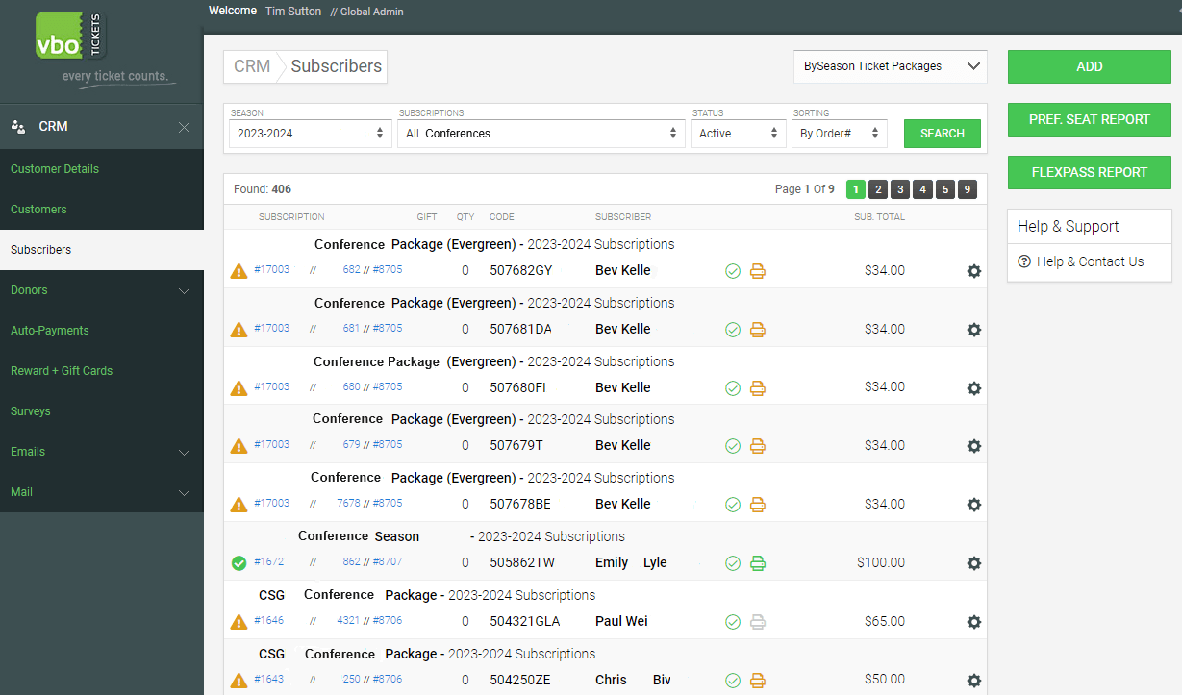The width and height of the screenshot is (1182, 695).
Task: Toggle green check circle for code 507678BE
Action: click(733, 505)
